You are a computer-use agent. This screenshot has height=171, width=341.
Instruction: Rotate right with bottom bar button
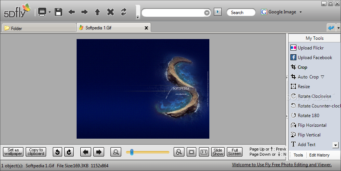click(x=69, y=152)
